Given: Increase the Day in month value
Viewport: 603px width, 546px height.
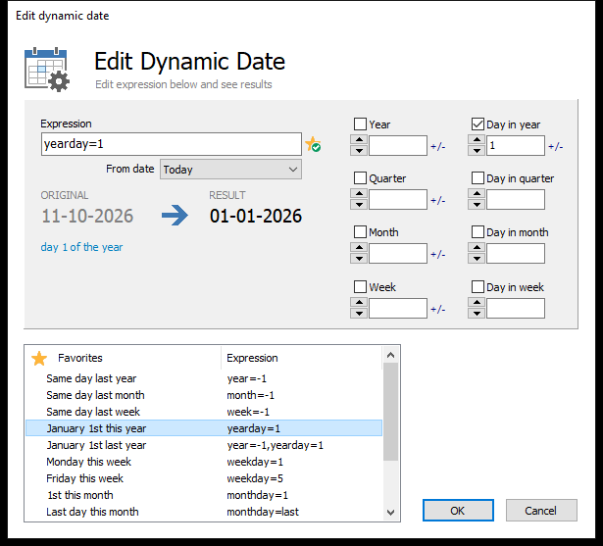Looking at the screenshot, I should tap(477, 248).
